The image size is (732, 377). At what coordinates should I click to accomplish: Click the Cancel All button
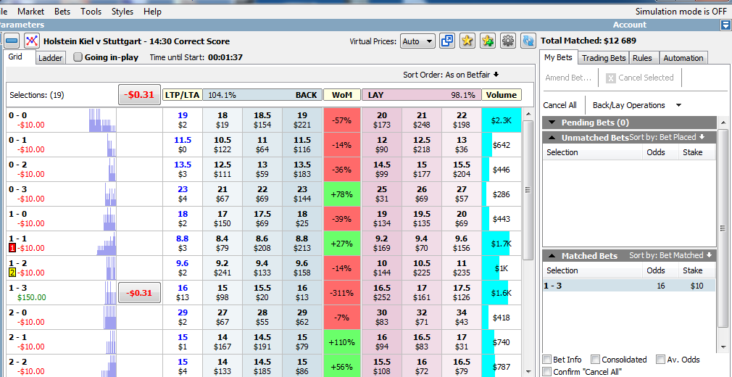click(x=560, y=105)
